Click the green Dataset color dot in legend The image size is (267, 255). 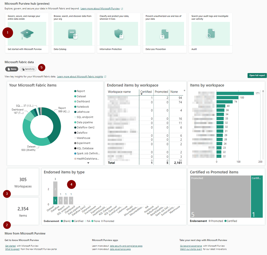click(x=75, y=96)
